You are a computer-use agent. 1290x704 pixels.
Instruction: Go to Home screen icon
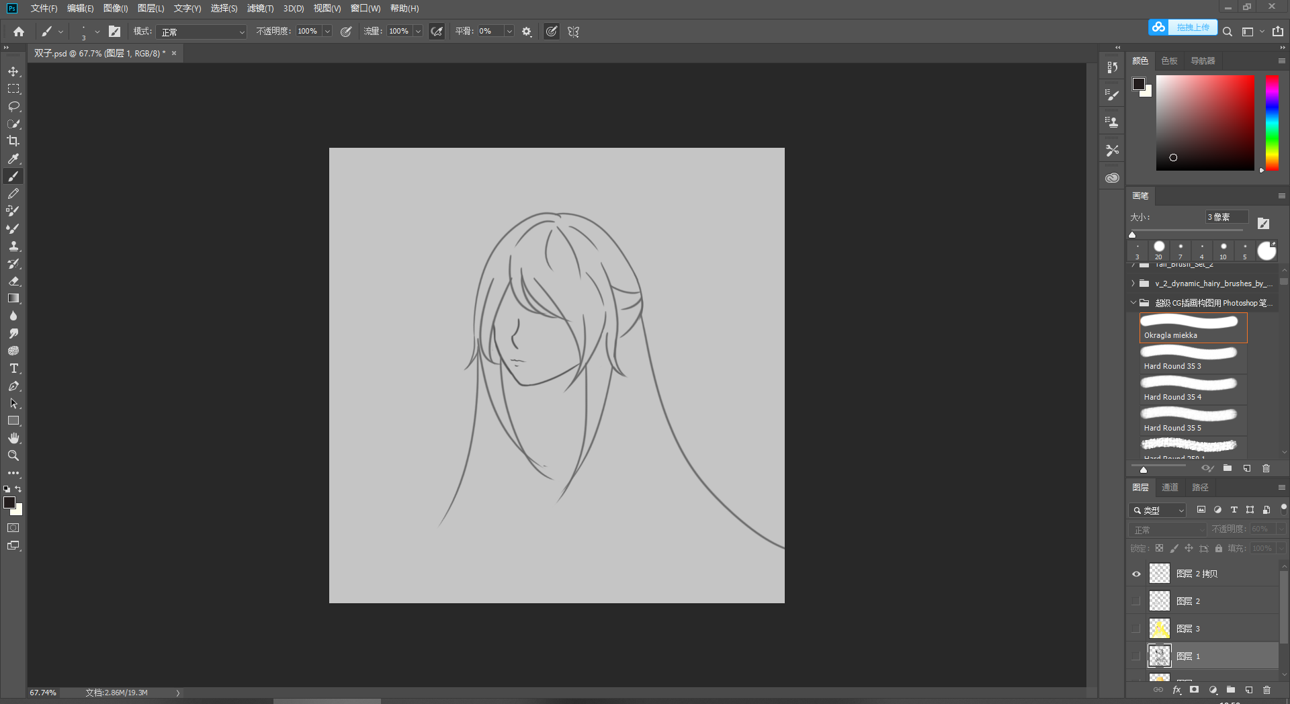[19, 32]
